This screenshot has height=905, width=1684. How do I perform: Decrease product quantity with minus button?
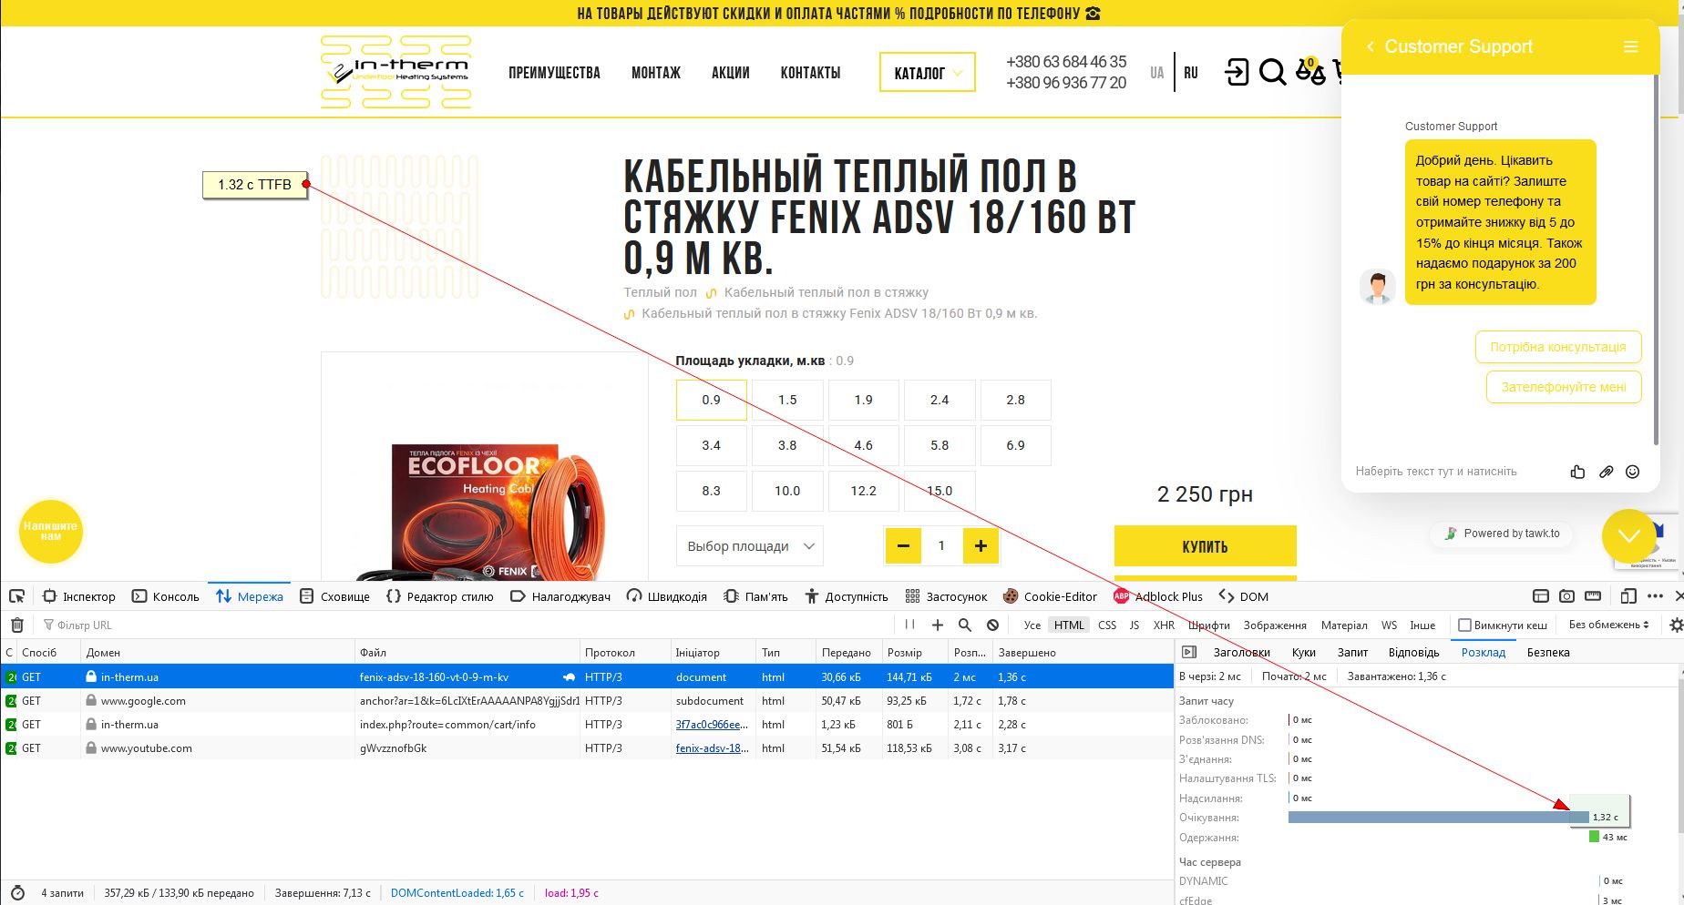click(903, 546)
